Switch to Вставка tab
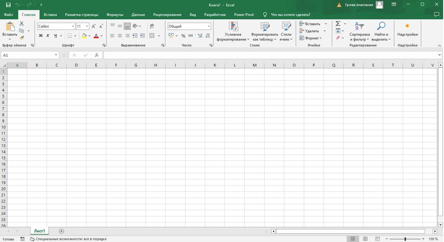Screen dimensions: 444x242 (x=50, y=14)
